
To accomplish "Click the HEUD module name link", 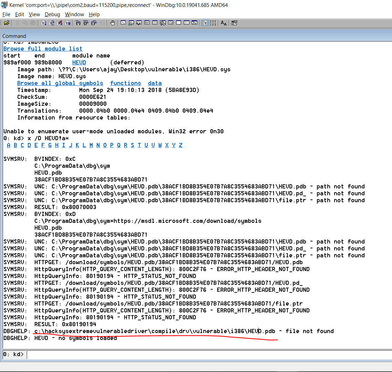I will pyautogui.click(x=79, y=63).
